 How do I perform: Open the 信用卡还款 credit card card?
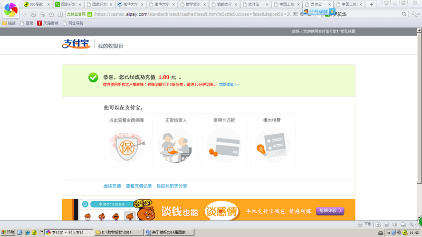pyautogui.click(x=224, y=140)
